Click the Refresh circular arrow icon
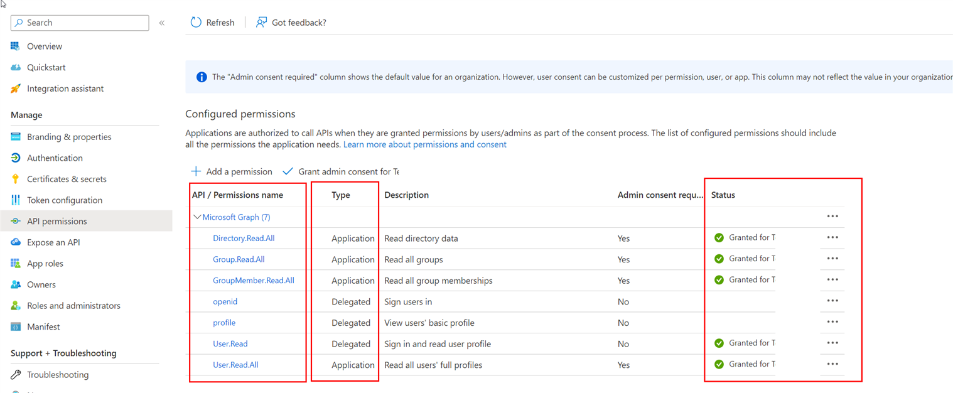Image resolution: width=953 pixels, height=393 pixels. click(x=196, y=23)
